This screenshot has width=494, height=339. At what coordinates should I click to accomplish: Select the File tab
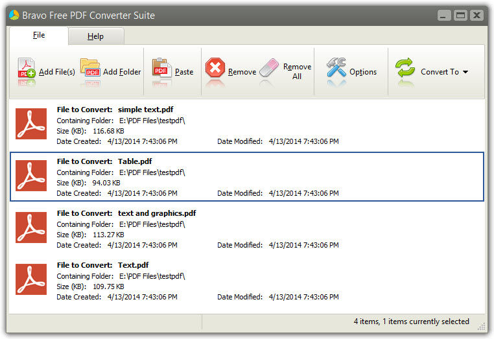pyautogui.click(x=39, y=35)
